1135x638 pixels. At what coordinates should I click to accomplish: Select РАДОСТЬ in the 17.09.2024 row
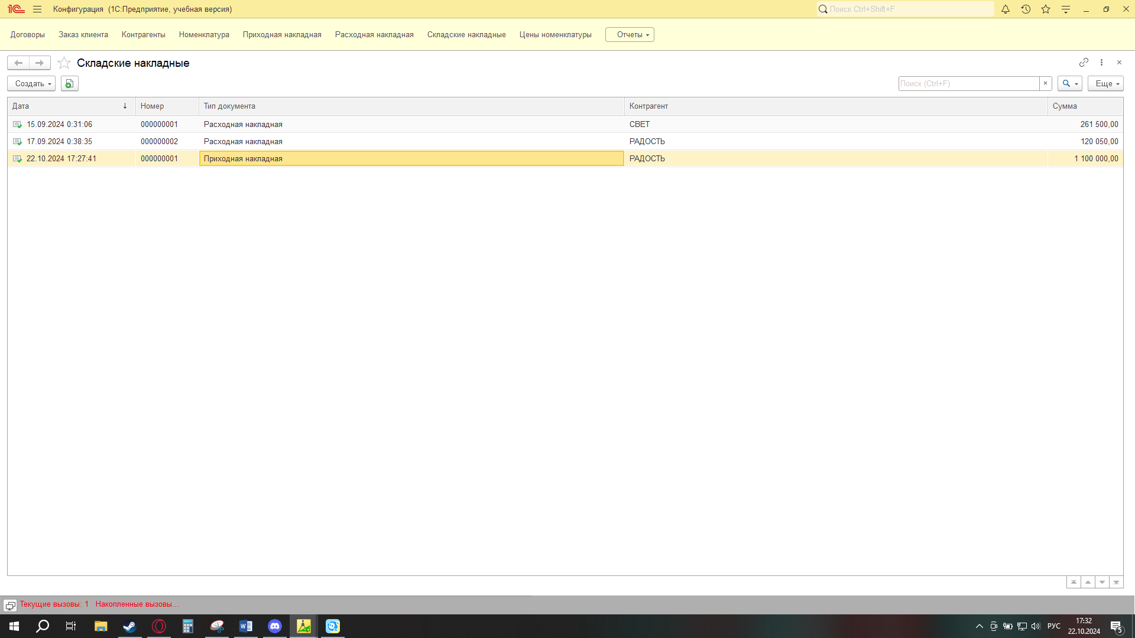[x=836, y=141]
